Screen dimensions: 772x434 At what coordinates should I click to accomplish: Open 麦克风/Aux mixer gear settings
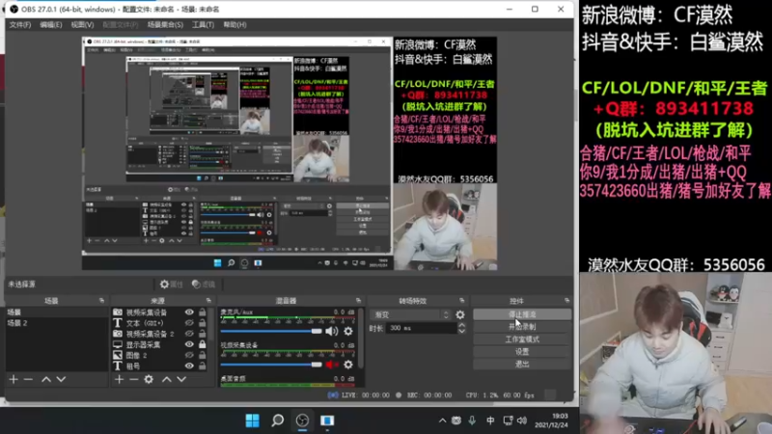click(x=348, y=331)
